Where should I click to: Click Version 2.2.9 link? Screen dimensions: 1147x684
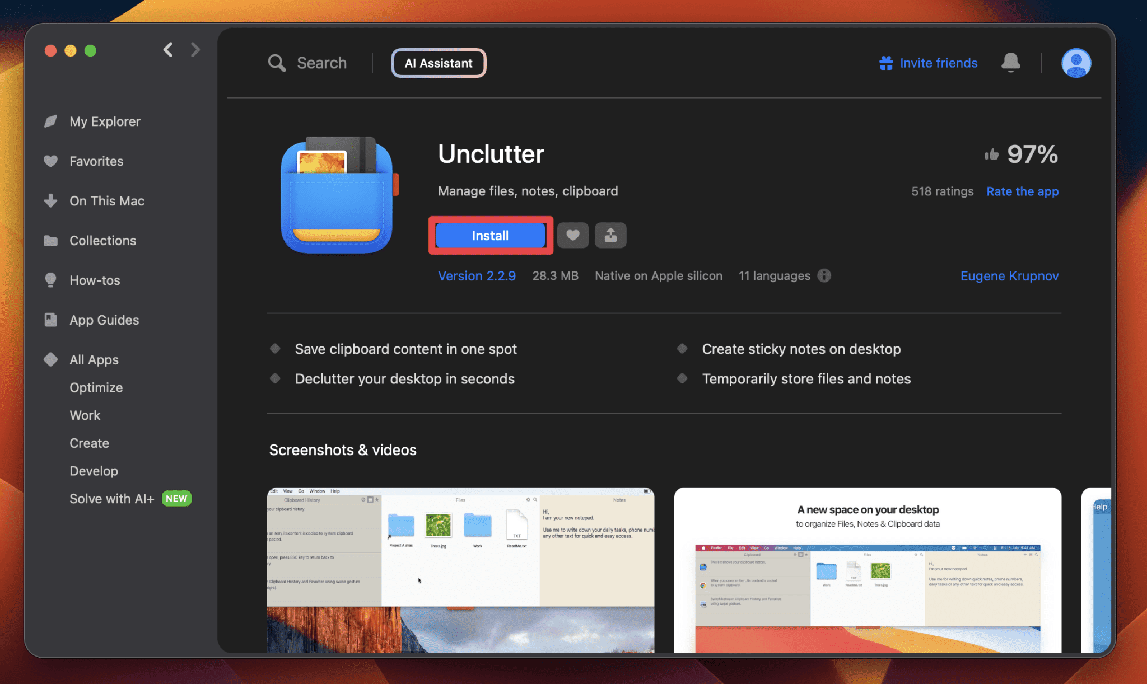click(477, 275)
